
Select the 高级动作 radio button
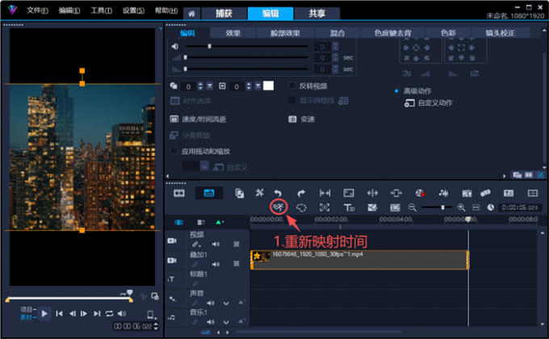[x=396, y=91]
